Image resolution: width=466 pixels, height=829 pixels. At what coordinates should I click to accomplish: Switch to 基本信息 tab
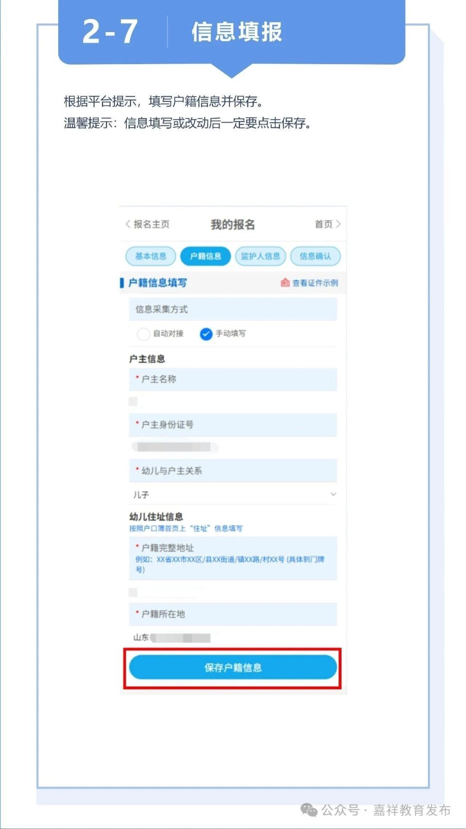tap(150, 256)
